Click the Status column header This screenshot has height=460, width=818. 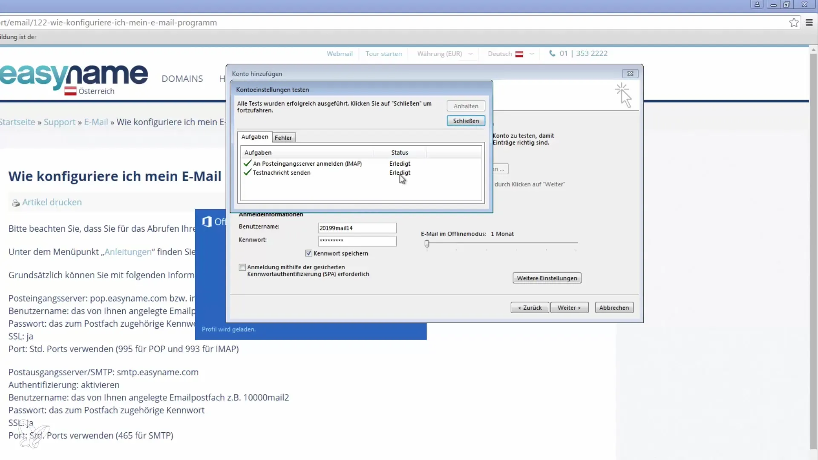coord(400,152)
